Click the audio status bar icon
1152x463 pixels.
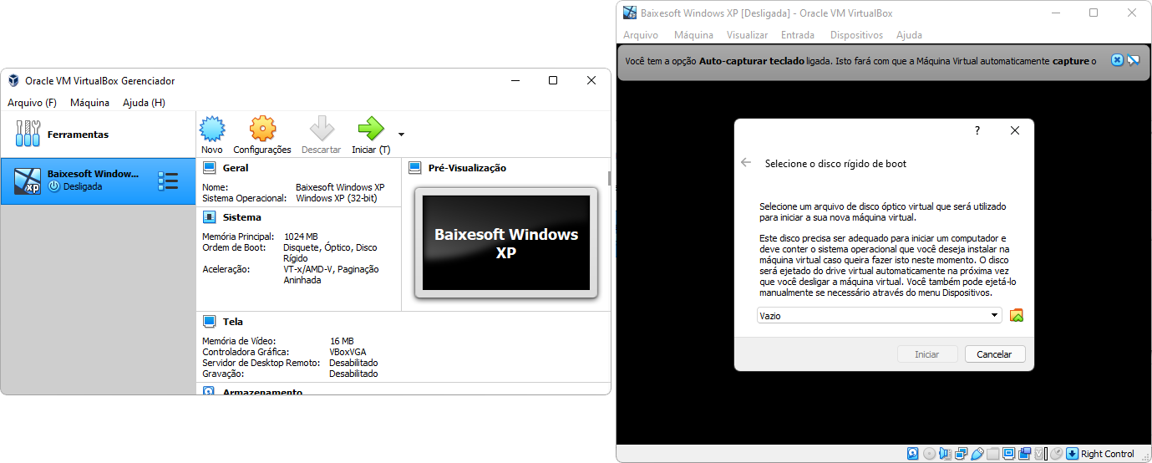click(945, 454)
